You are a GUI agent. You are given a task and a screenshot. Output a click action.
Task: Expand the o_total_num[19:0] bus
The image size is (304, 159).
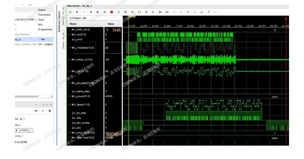(69, 138)
